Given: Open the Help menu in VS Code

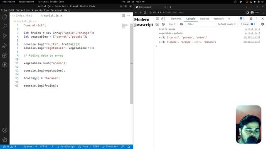Looking at the screenshot, I should pyautogui.click(x=67, y=10).
